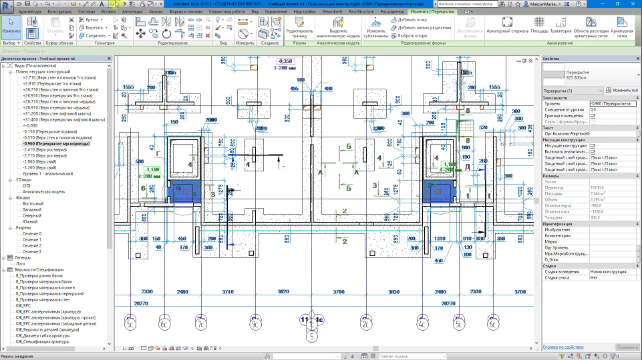The width and height of the screenshot is (642, 360).
Task: Open Справка по свойствам link
Action: pos(563,347)
